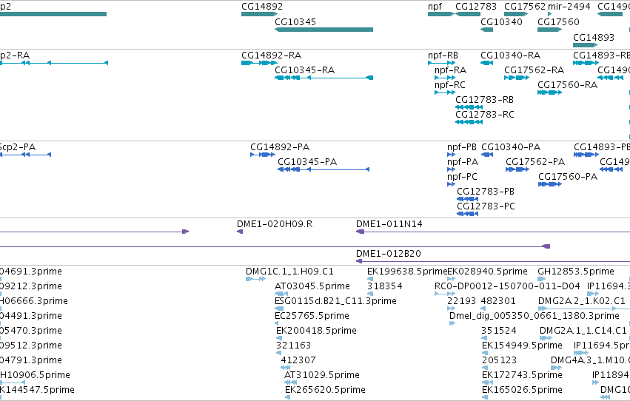
Task: Click protein CG17562-PA
Action: [517, 169]
